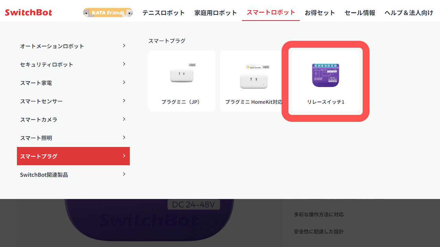The height and width of the screenshot is (247, 440).
Task: Select the スマートロボット menu tab
Action: coord(271,12)
